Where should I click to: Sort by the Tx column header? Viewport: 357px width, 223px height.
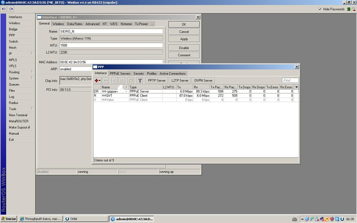click(x=184, y=87)
